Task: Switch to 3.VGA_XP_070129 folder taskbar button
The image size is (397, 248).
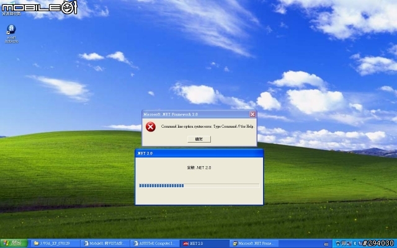Action: click(55, 244)
